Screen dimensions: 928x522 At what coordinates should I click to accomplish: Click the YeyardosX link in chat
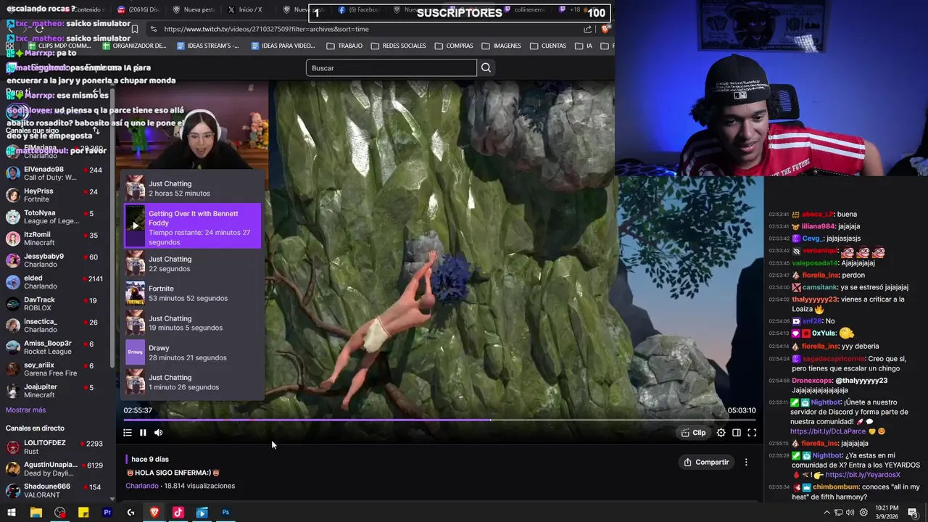[x=863, y=475]
